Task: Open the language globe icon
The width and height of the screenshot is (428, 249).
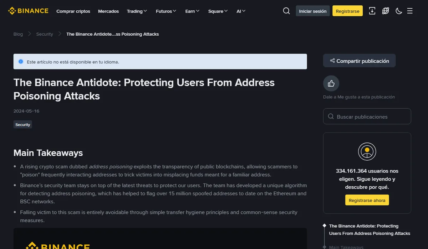Action: point(386,11)
